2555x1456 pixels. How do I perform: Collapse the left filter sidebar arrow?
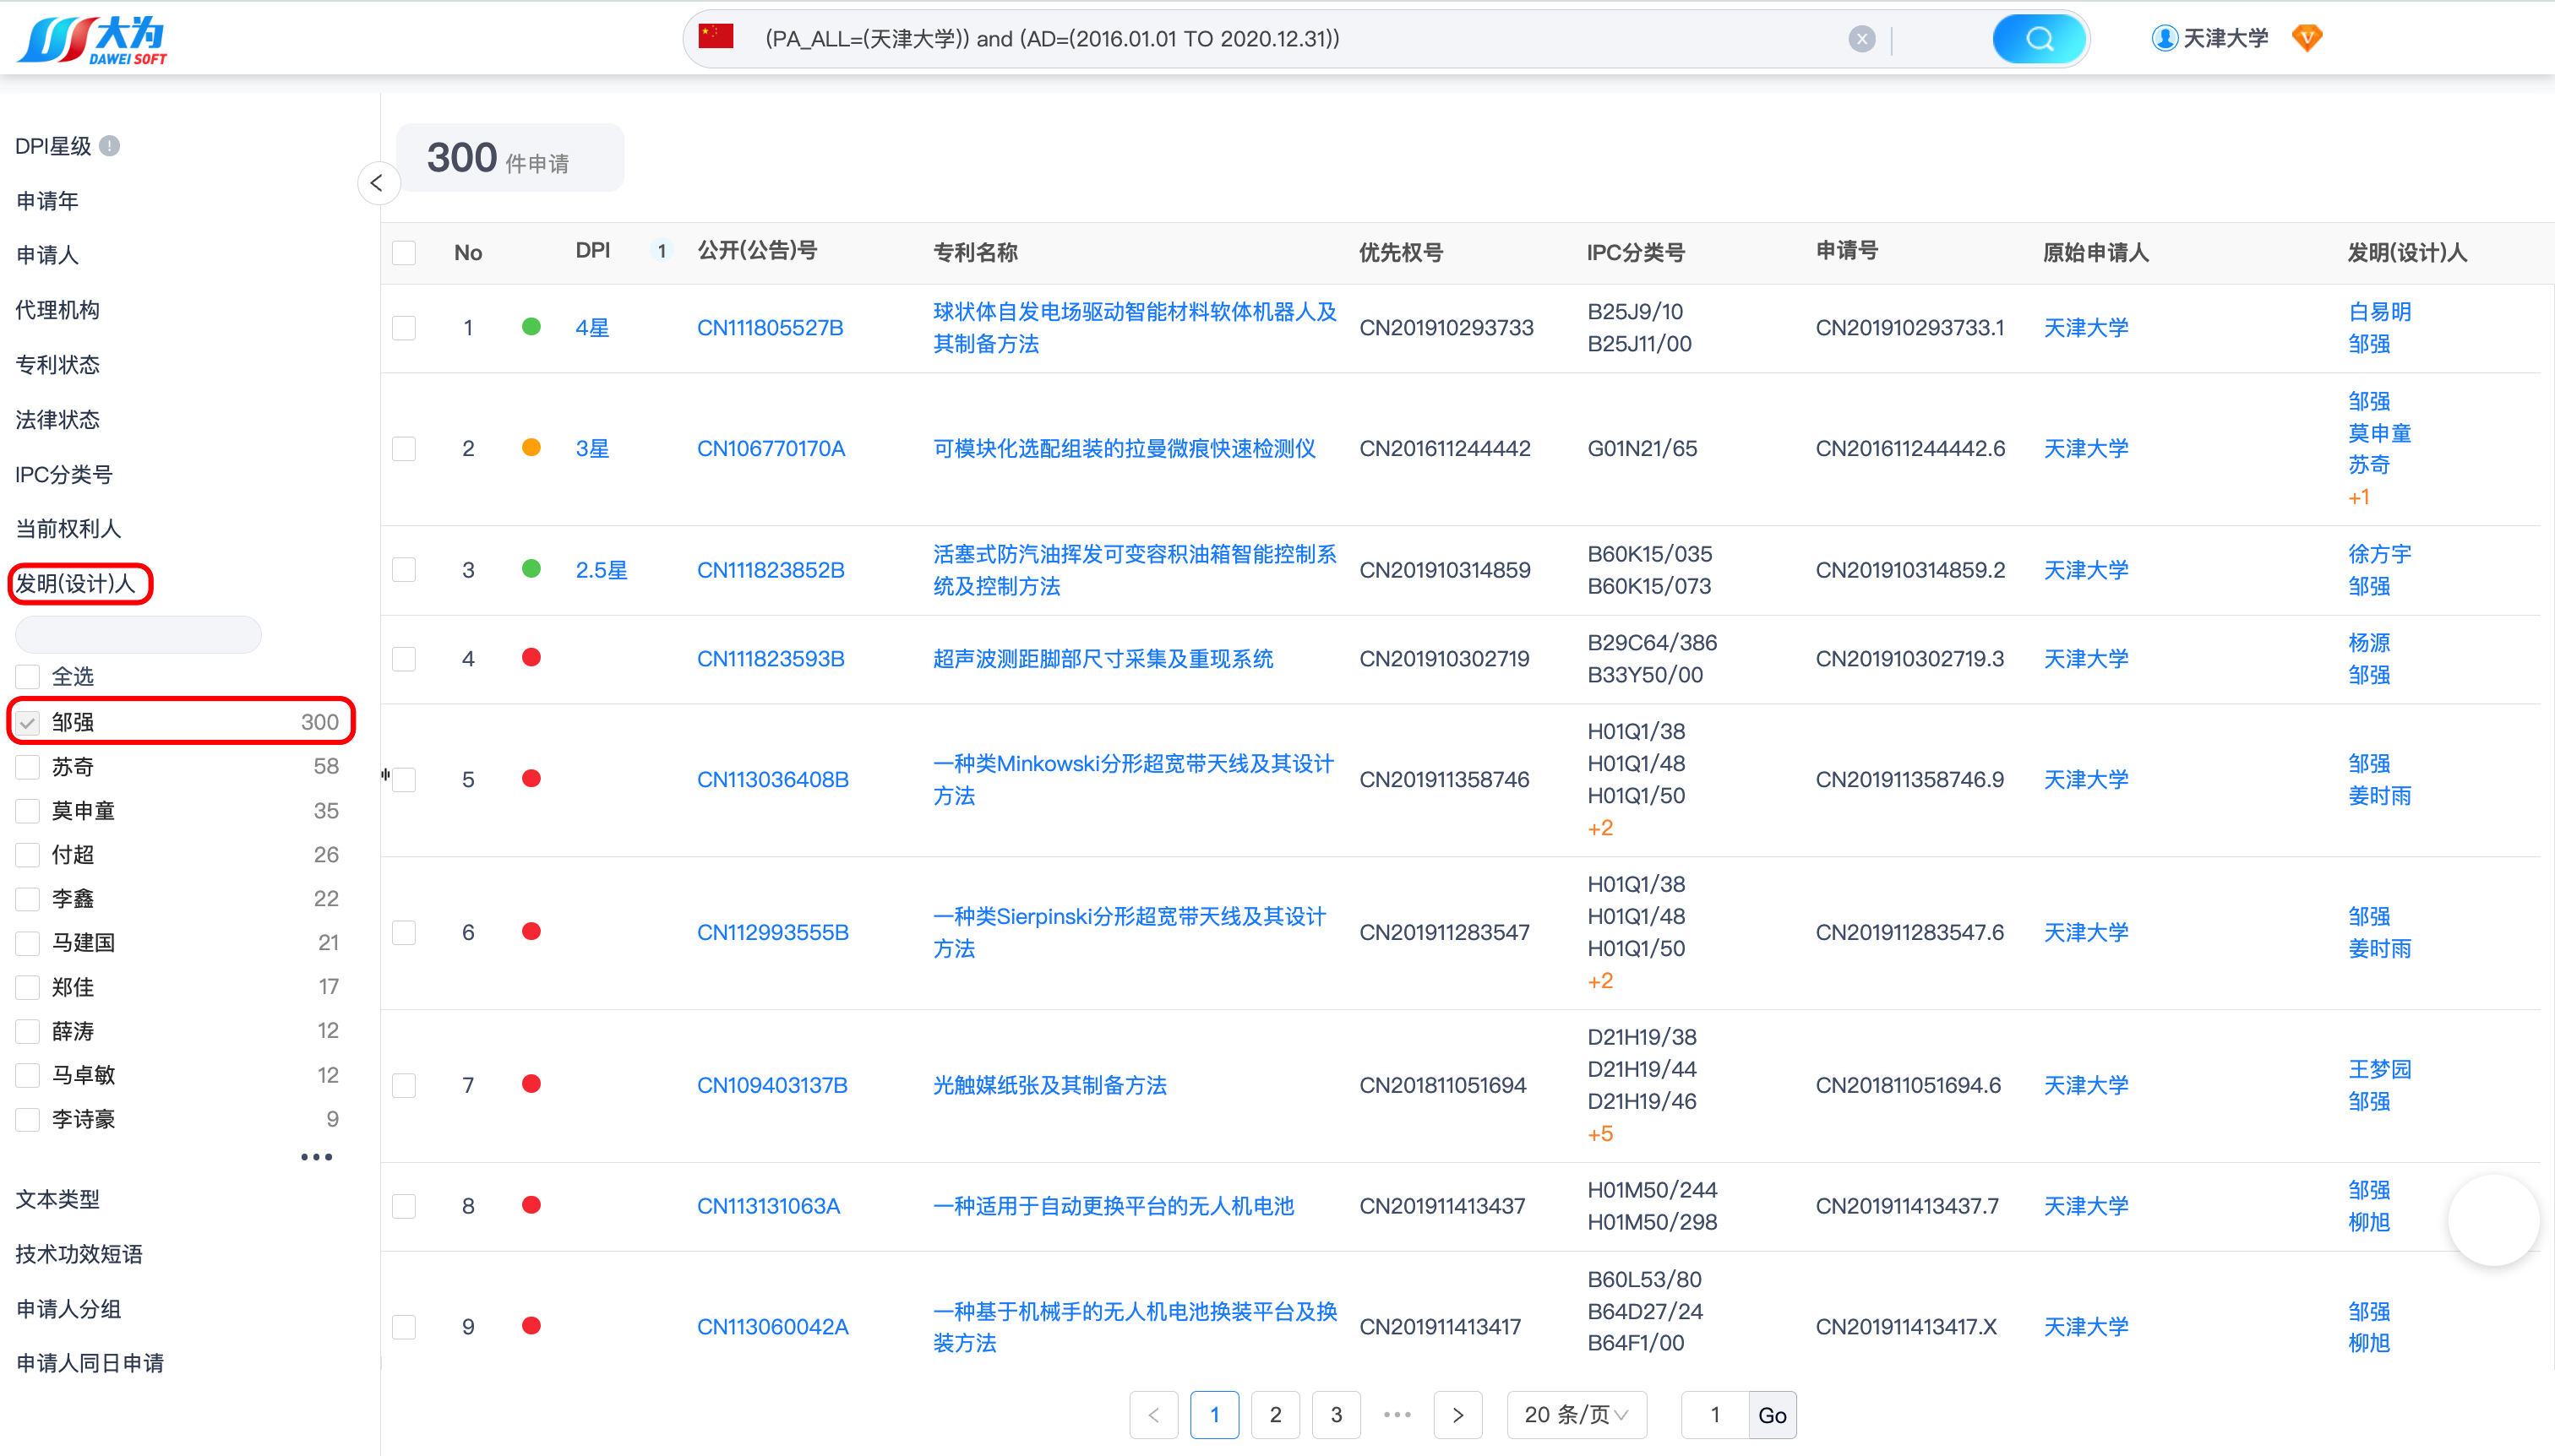(377, 183)
